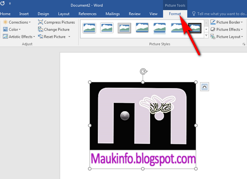Click the picture rotation handle

(x=143, y=72)
